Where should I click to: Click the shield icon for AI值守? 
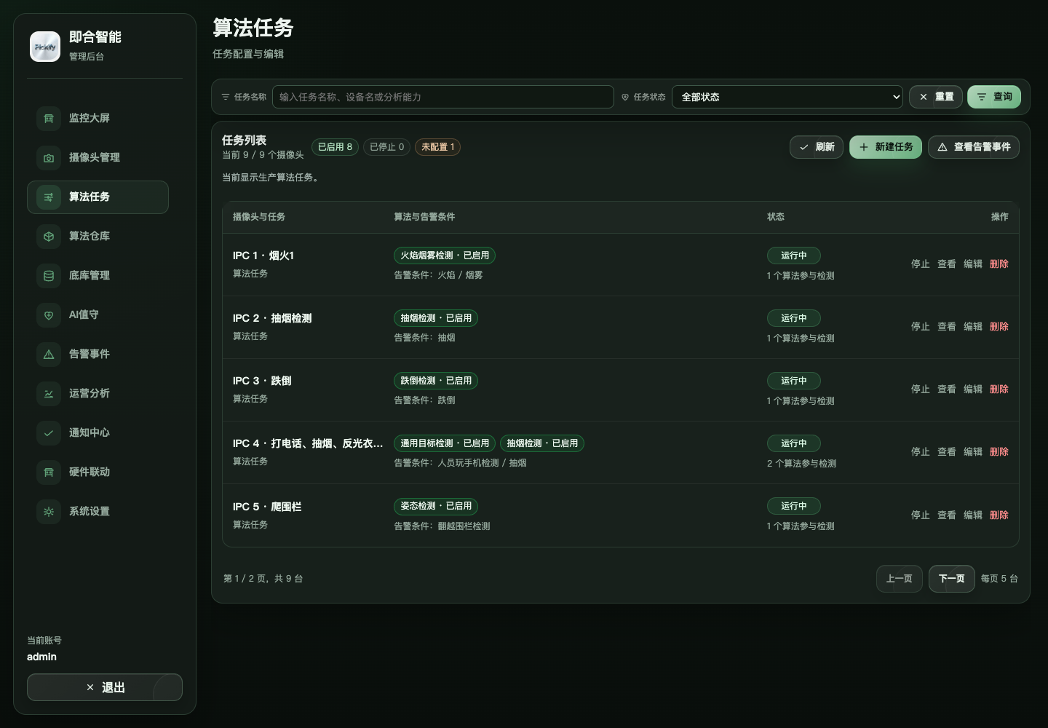tap(49, 314)
